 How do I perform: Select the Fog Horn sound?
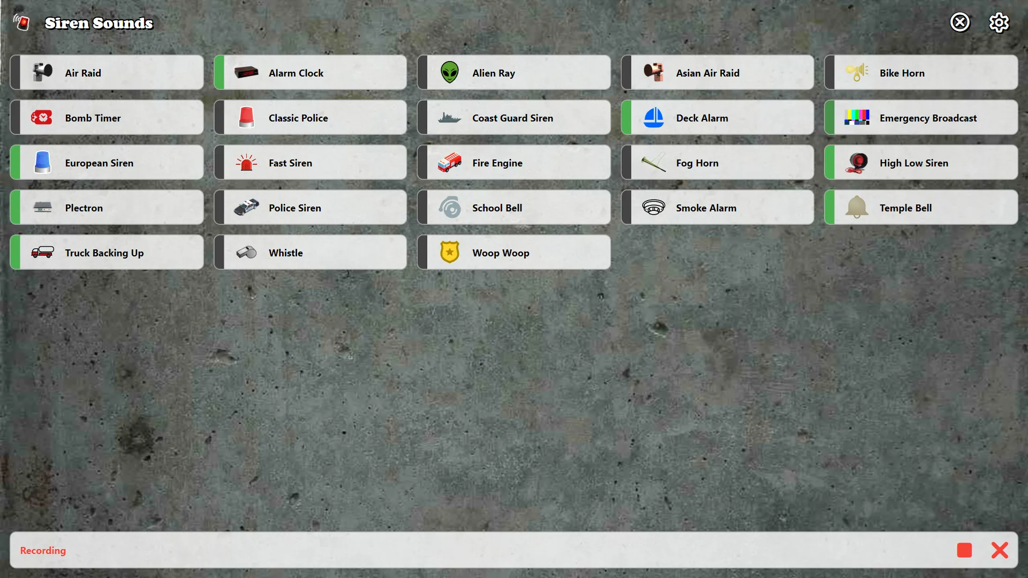coord(717,162)
